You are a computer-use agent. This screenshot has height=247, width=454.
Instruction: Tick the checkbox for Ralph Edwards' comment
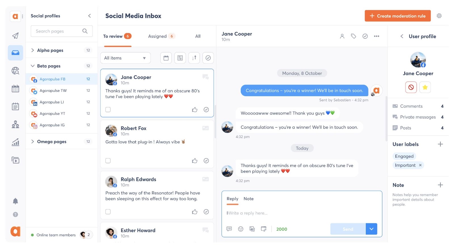tap(108, 212)
